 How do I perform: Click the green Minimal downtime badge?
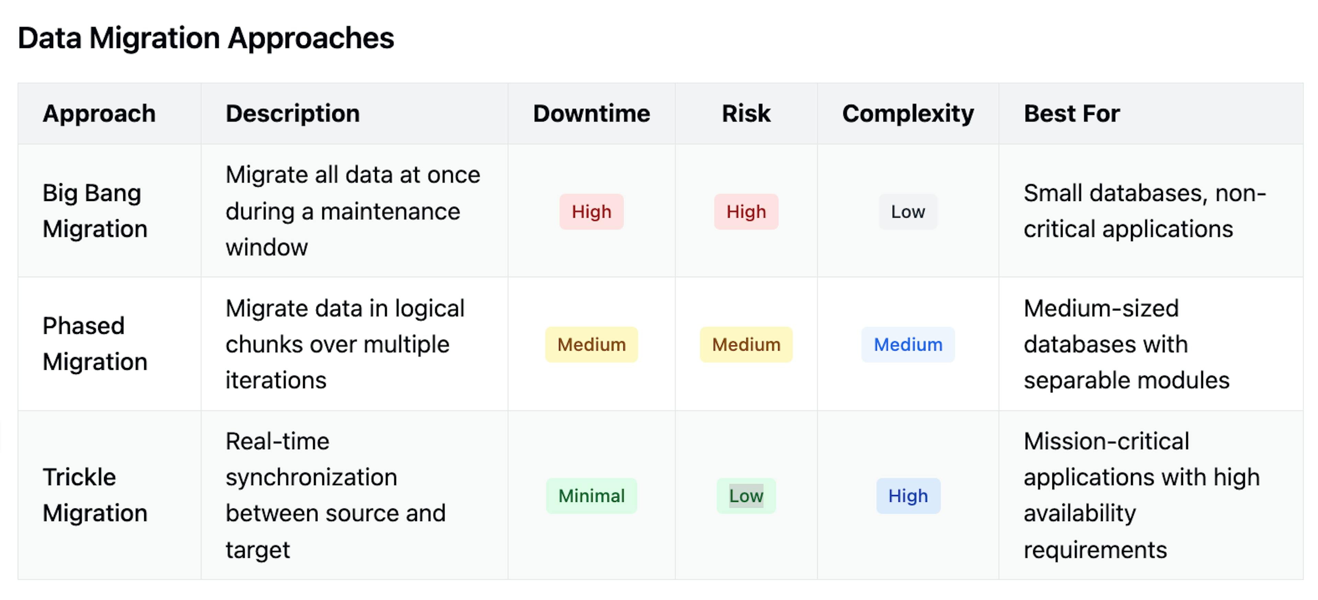pos(591,496)
